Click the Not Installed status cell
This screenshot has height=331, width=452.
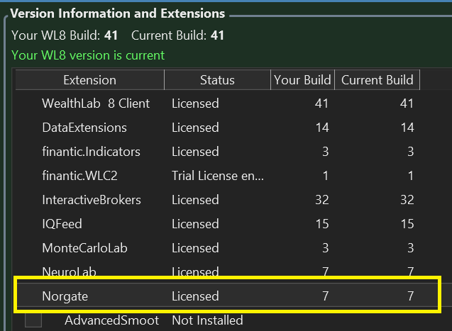click(x=207, y=320)
